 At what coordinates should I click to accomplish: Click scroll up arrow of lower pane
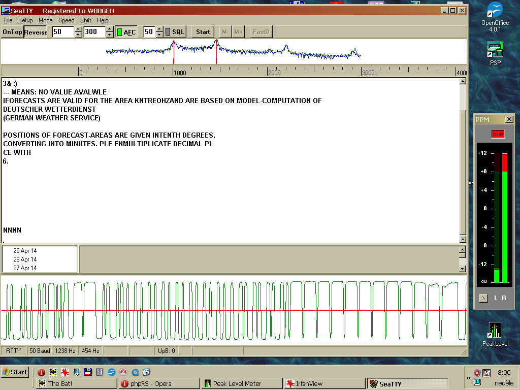pyautogui.click(x=463, y=249)
